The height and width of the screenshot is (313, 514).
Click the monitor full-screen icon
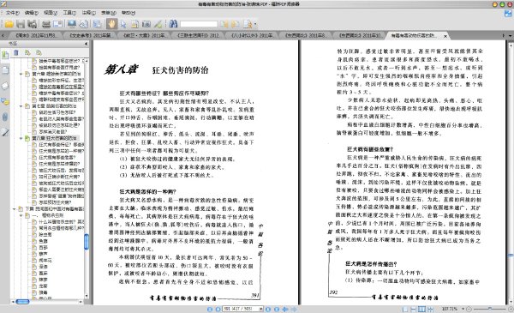[72, 24]
